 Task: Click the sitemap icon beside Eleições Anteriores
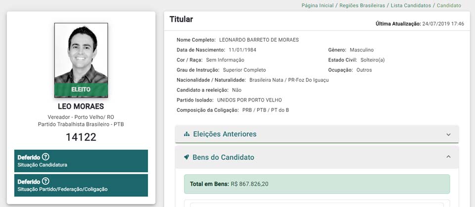pyautogui.click(x=187, y=134)
